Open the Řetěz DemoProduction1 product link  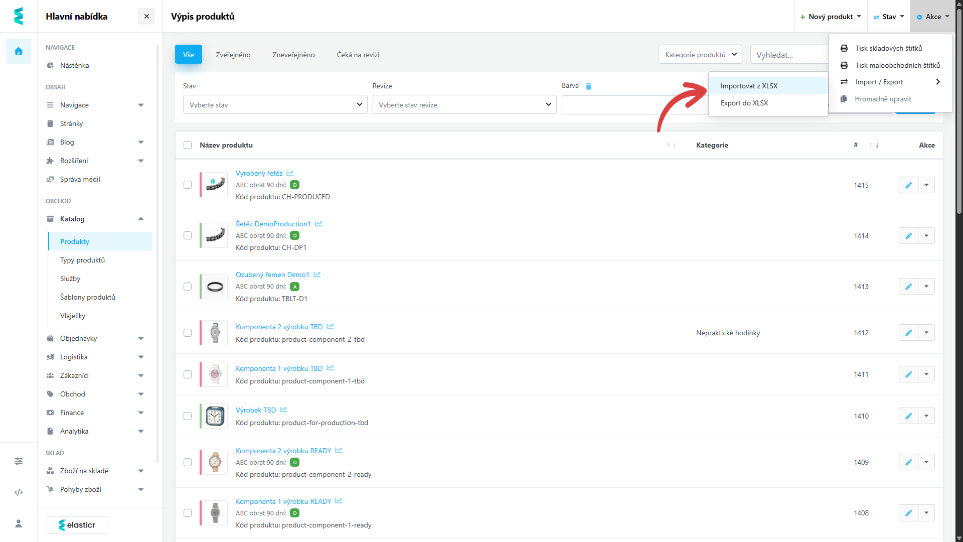(x=273, y=224)
